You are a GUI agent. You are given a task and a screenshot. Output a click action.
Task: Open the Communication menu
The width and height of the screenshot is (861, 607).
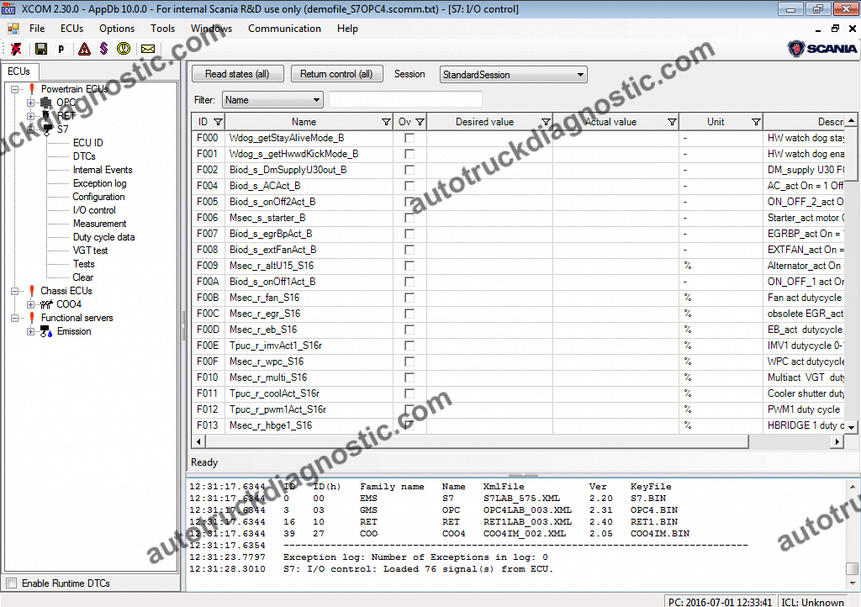point(284,29)
